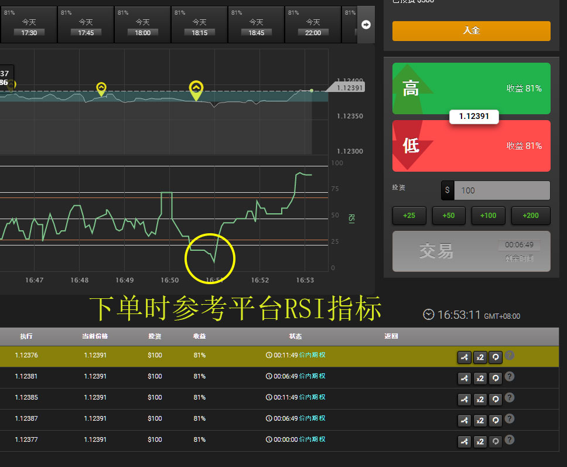Select the 17:30 expiry time tab

pos(29,25)
